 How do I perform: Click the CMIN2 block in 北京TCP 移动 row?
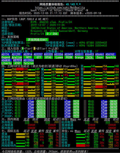click(114, 102)
